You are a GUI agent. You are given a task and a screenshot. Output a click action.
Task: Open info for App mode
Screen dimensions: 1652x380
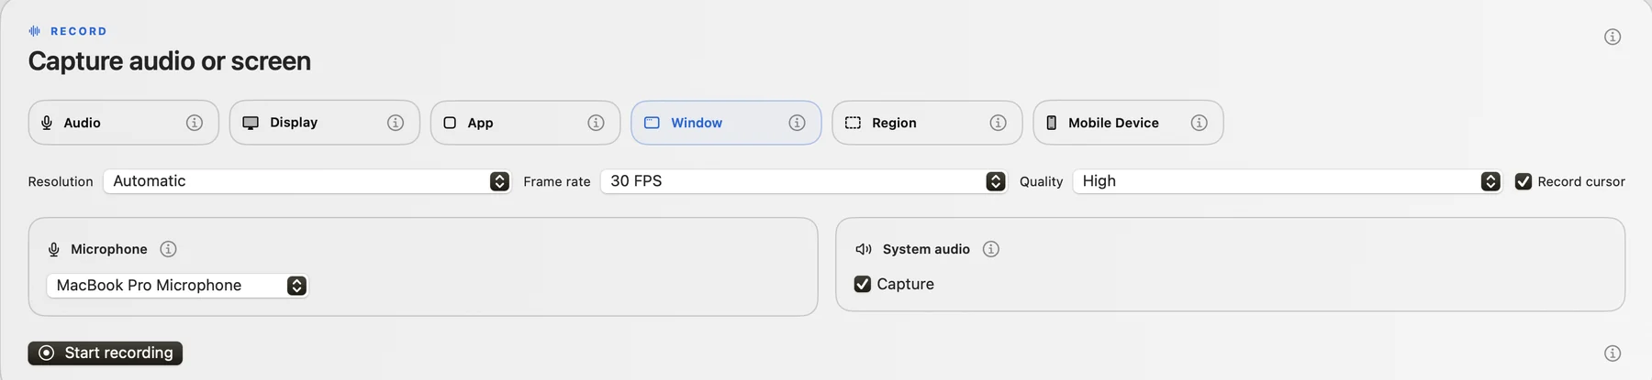(x=597, y=123)
